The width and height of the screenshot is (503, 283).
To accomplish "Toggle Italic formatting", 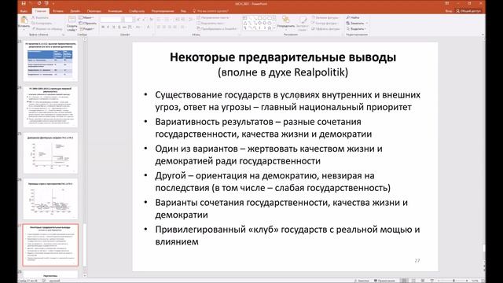I will 108,28.
